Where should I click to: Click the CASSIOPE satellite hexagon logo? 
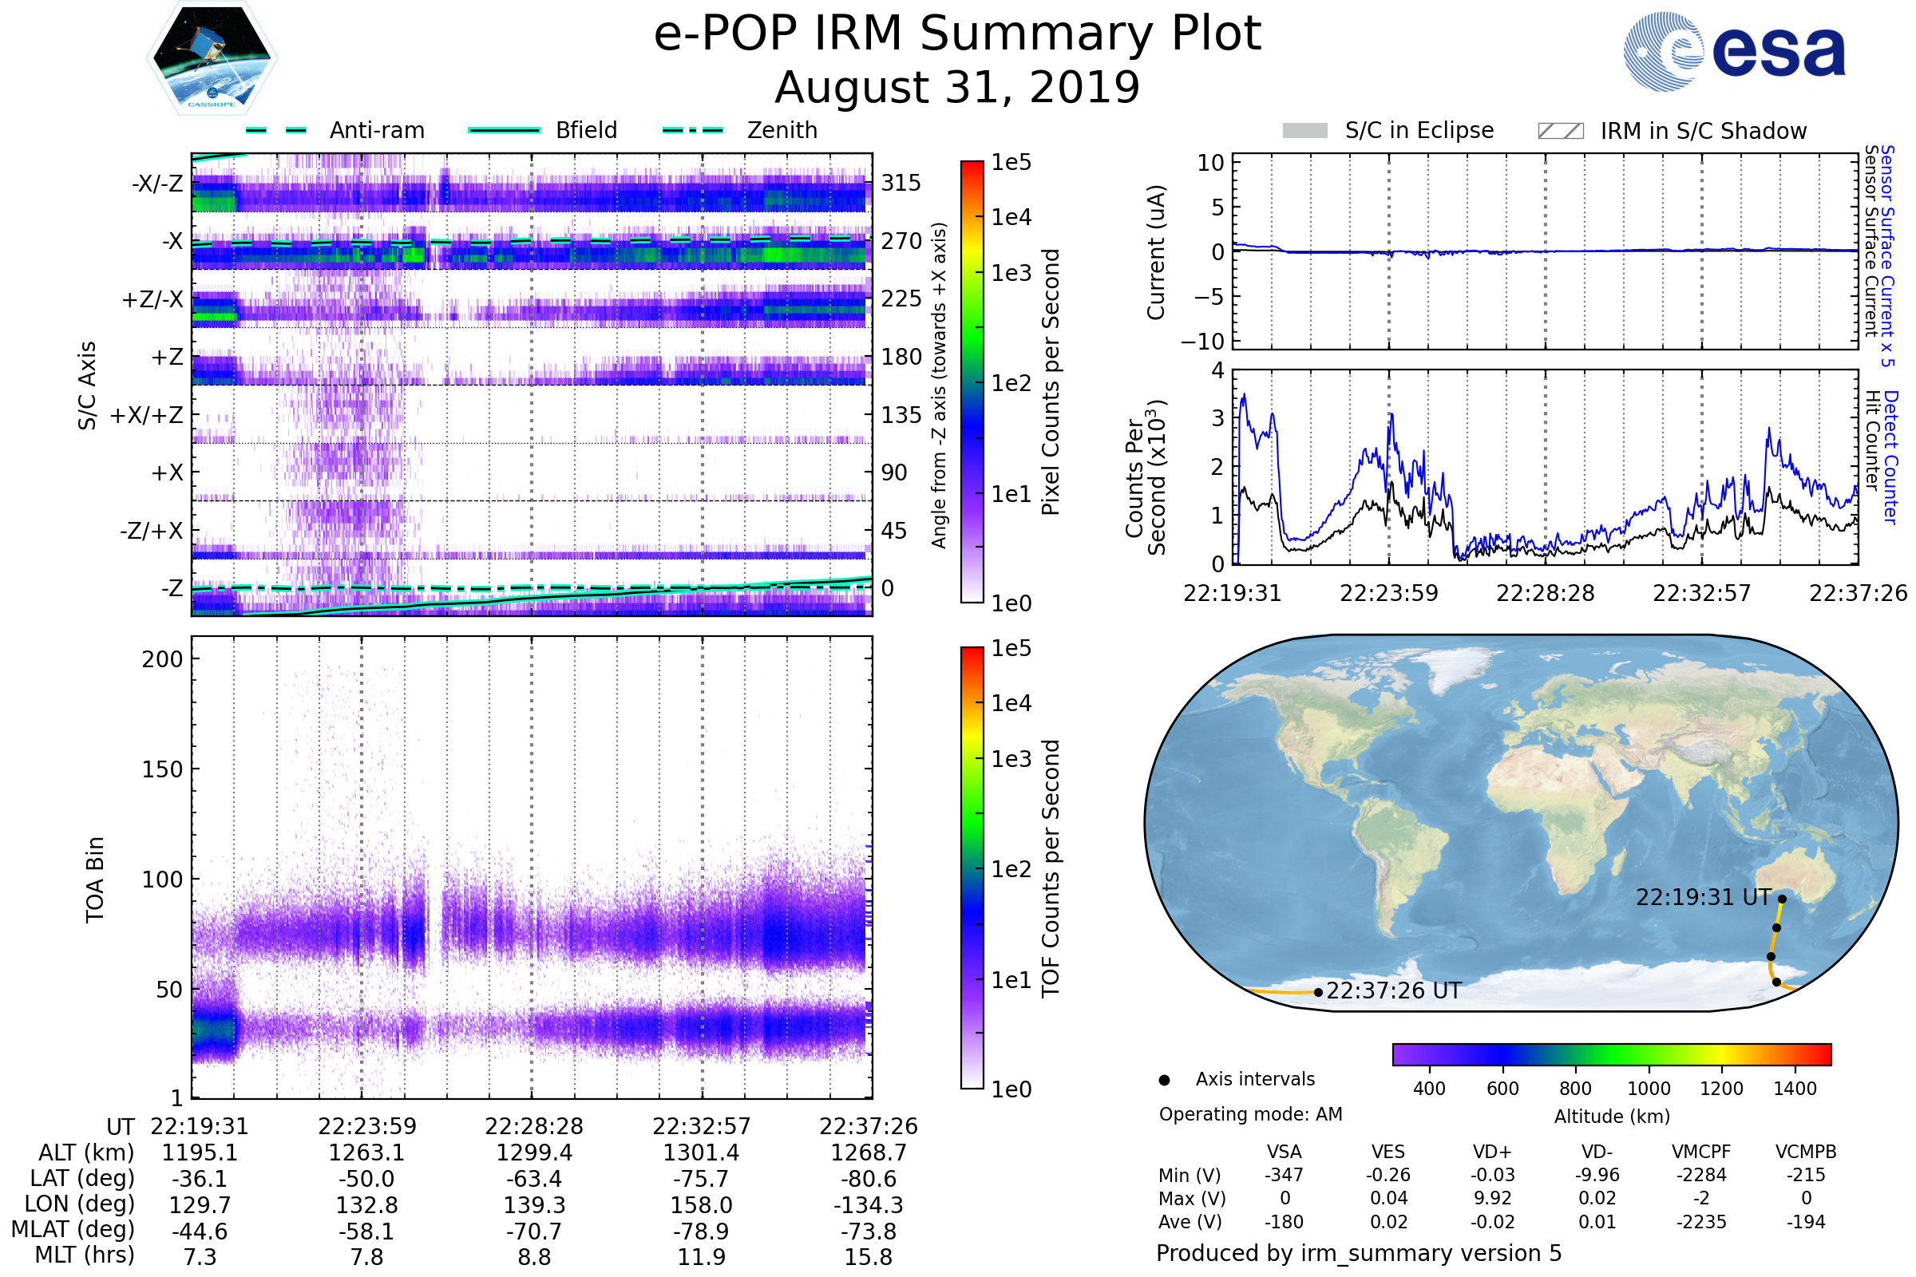pyautogui.click(x=212, y=58)
